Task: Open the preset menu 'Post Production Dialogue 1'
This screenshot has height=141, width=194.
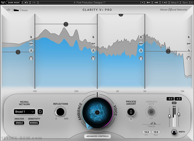Action: (x=89, y=3)
